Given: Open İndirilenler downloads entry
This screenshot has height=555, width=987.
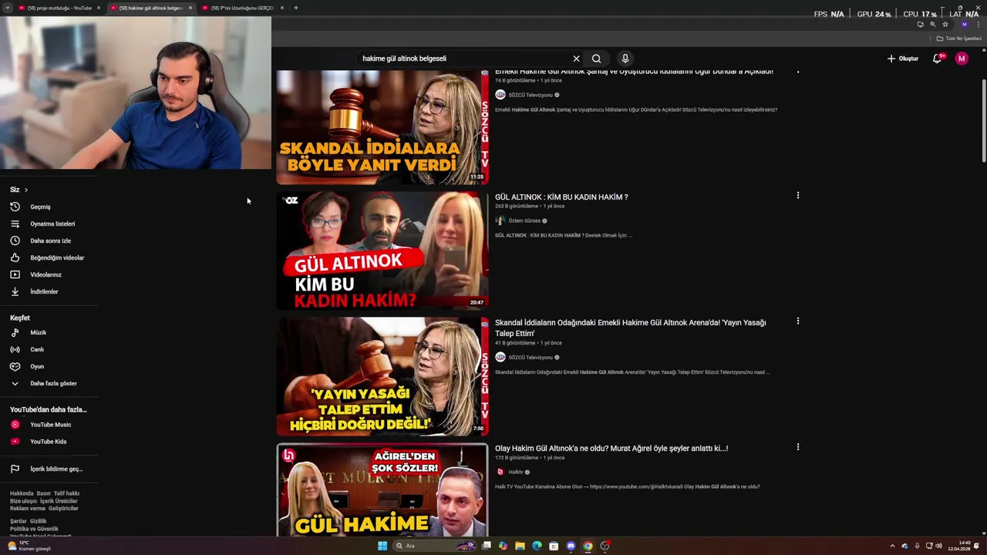Looking at the screenshot, I should coord(44,291).
